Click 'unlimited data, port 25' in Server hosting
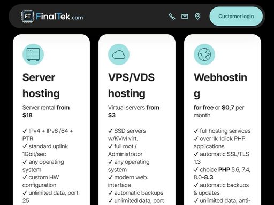Image resolution: width=274 pixels, height=205 pixels. click(x=50, y=196)
